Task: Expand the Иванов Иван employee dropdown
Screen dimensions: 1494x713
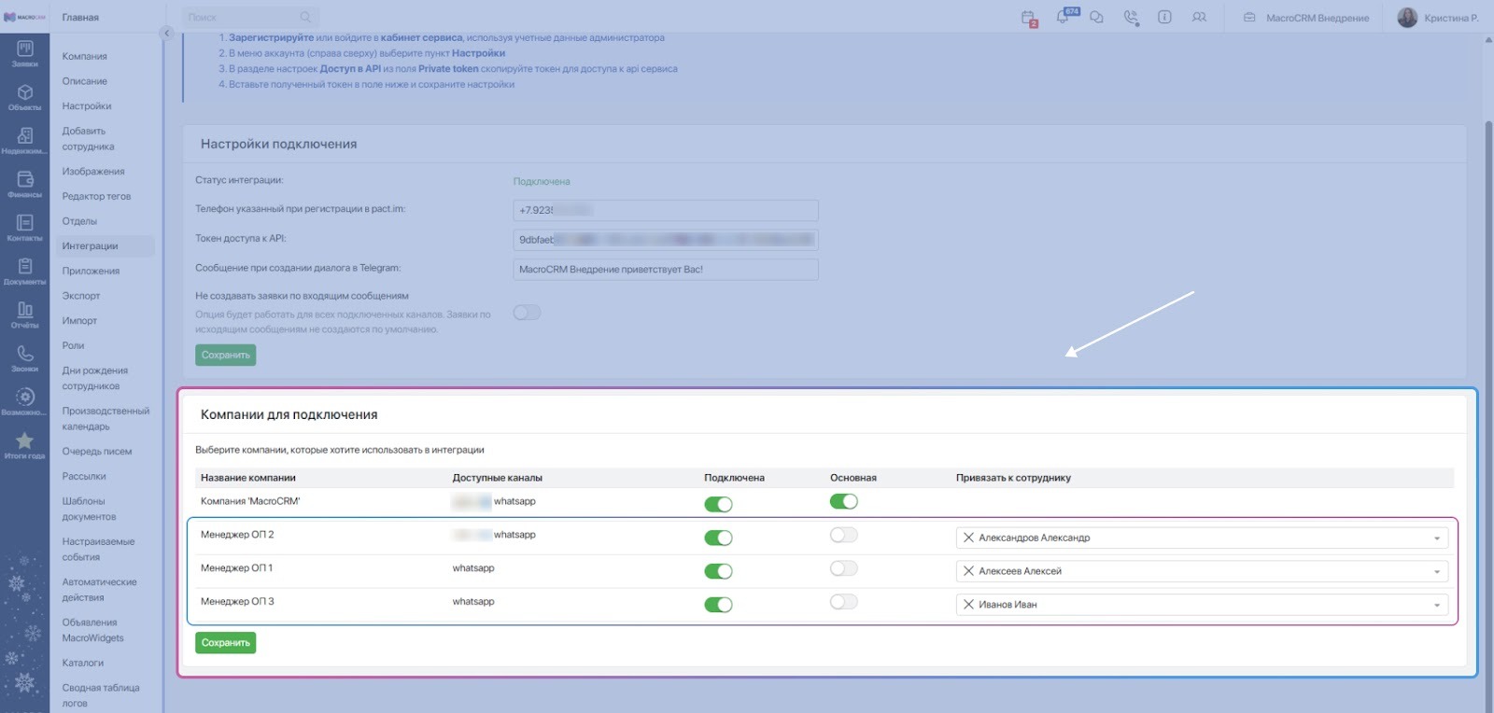Action: coord(1202,605)
